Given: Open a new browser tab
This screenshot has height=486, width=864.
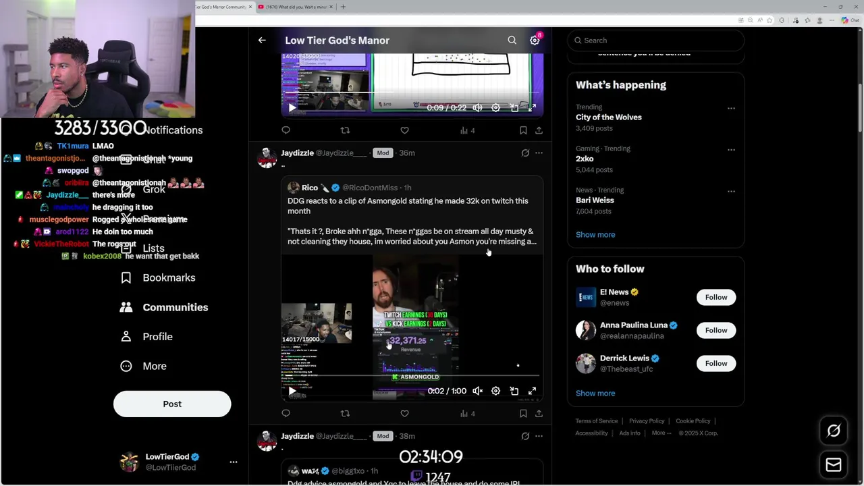Looking at the screenshot, I should point(343,7).
